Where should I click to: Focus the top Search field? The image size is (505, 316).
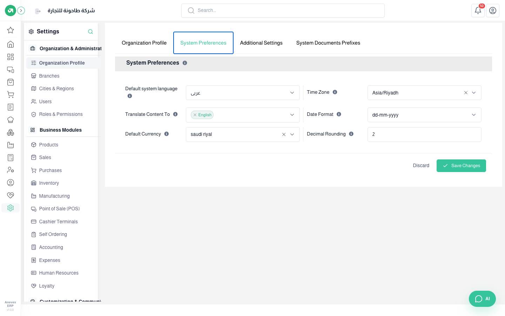[283, 11]
